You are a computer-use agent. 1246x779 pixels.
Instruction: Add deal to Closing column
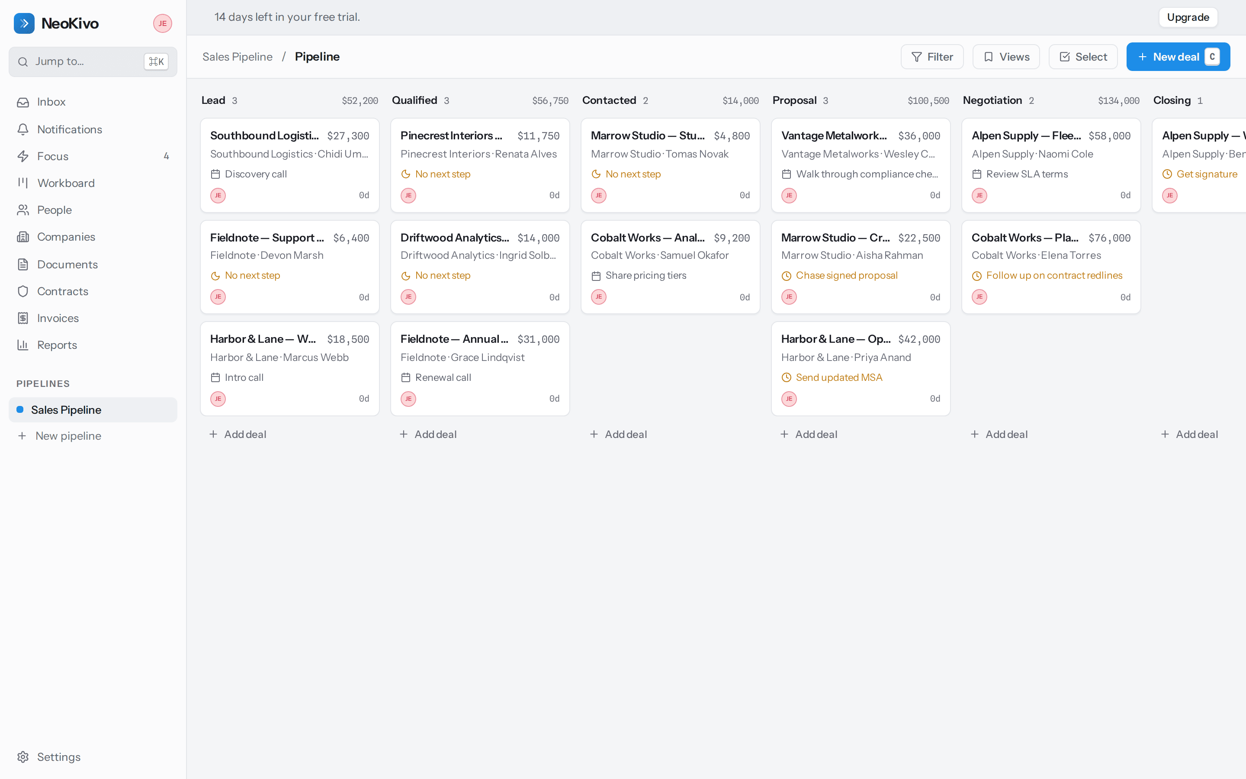[x=1189, y=435]
